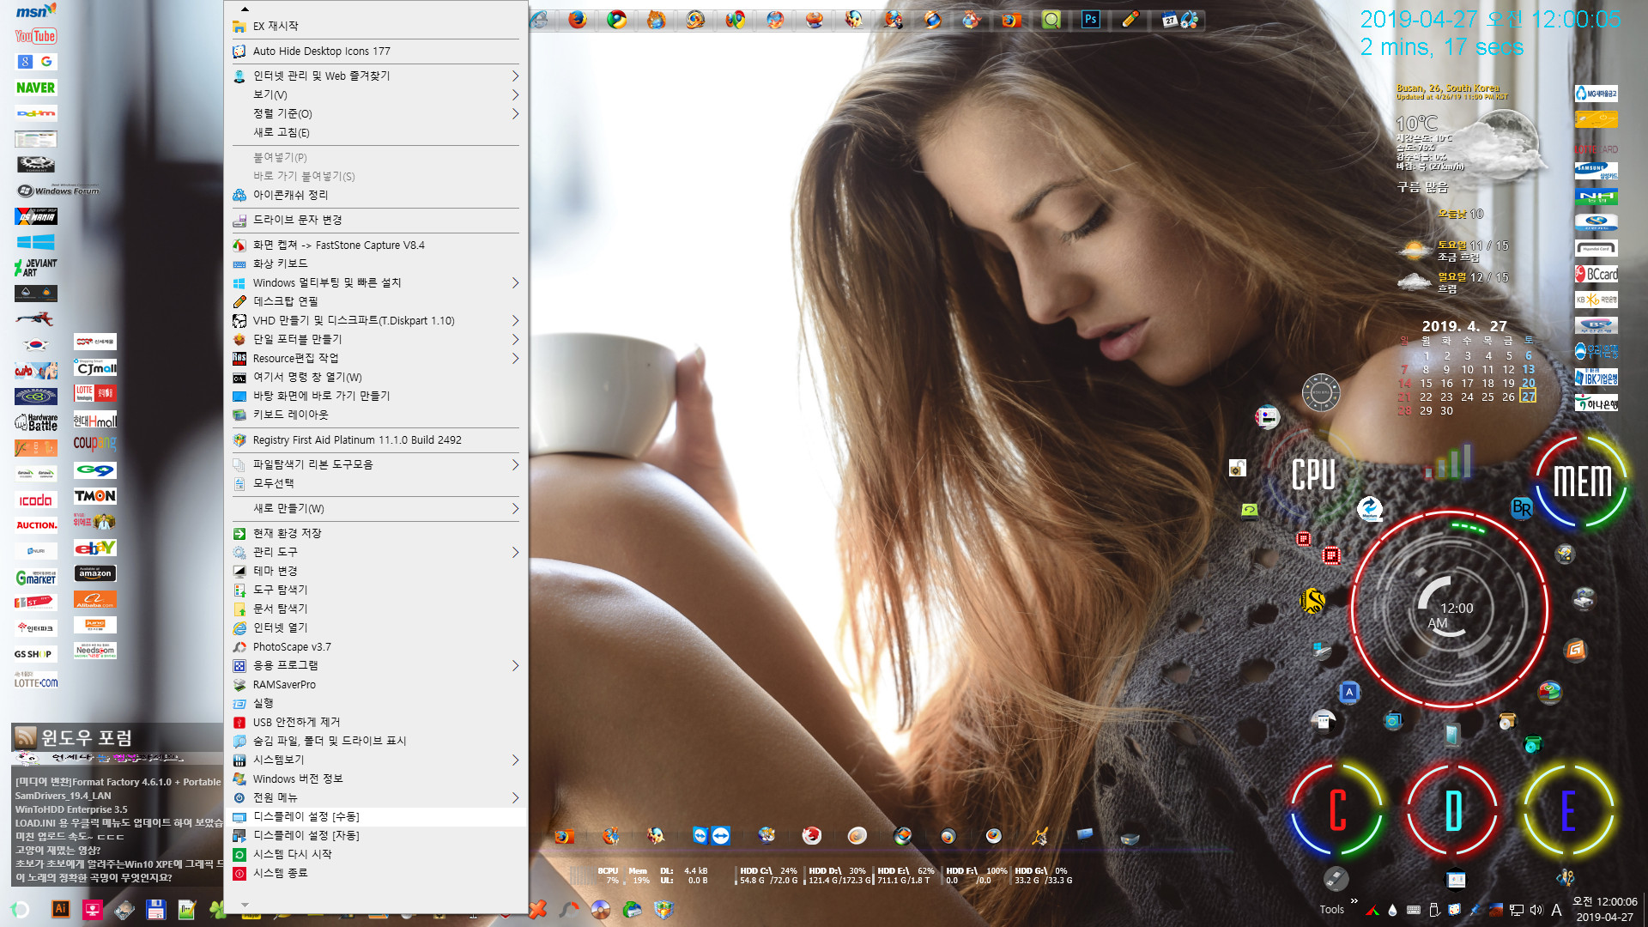
Task: Select 디스플레이 설정 [수동] menu entry
Action: [x=376, y=816]
